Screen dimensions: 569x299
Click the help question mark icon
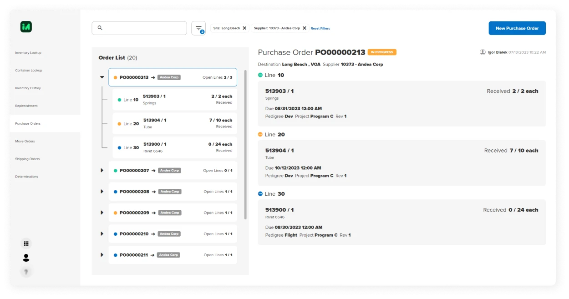[26, 272]
